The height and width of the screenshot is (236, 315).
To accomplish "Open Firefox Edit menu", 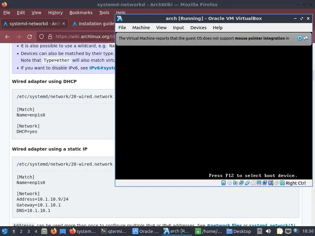I will tap(21, 13).
